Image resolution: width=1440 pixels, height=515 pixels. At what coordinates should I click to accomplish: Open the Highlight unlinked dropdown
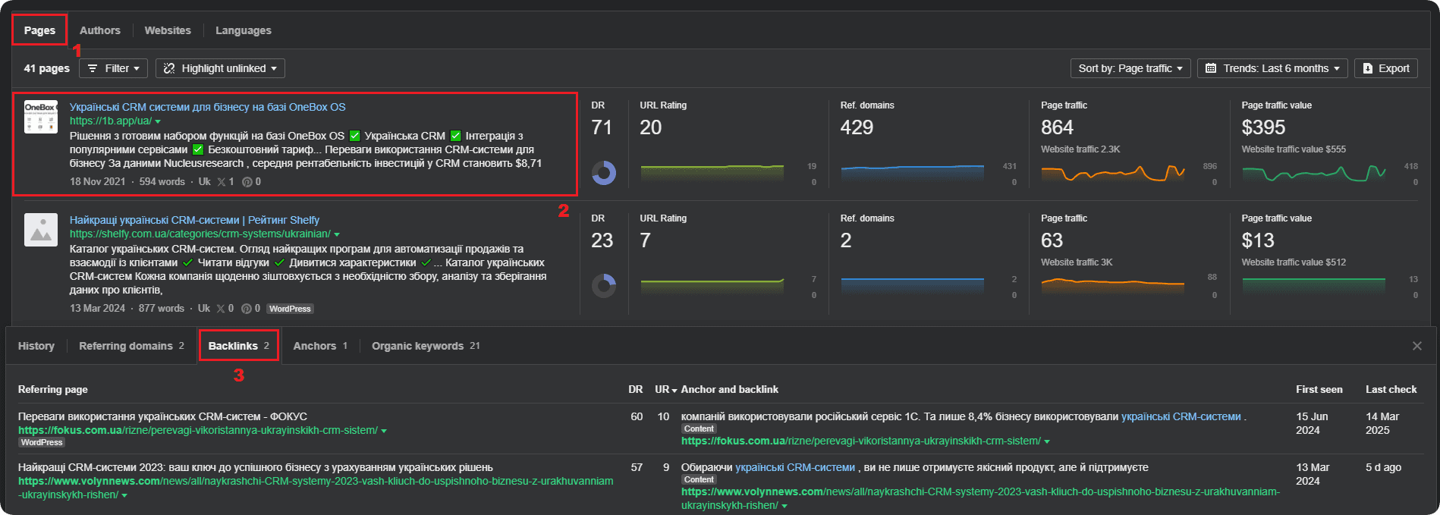click(221, 68)
